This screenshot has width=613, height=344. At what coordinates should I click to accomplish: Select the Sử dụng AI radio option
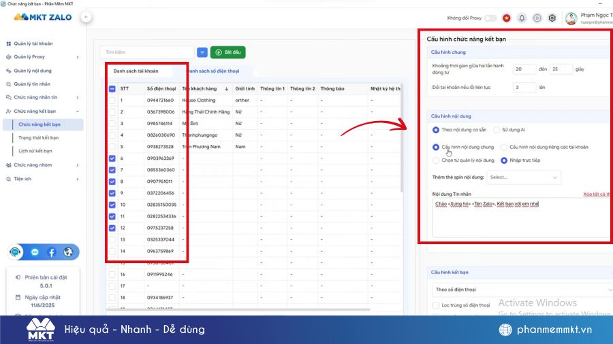point(497,129)
